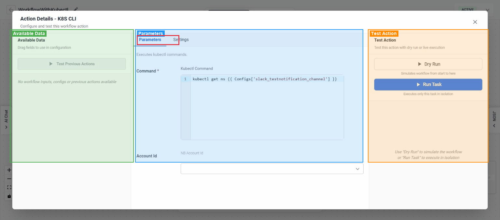
Task: Switch to the Settings tab
Action: 181,40
